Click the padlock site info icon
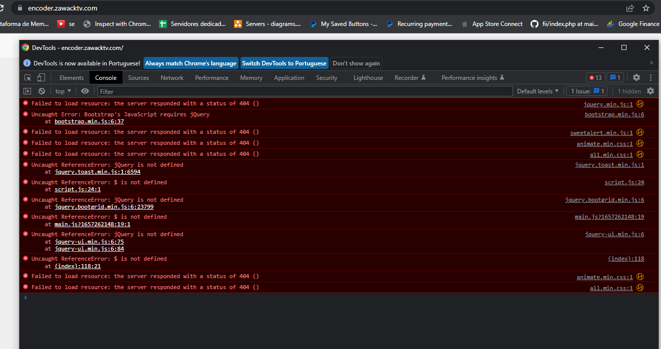Image resolution: width=661 pixels, height=349 pixels. point(20,8)
